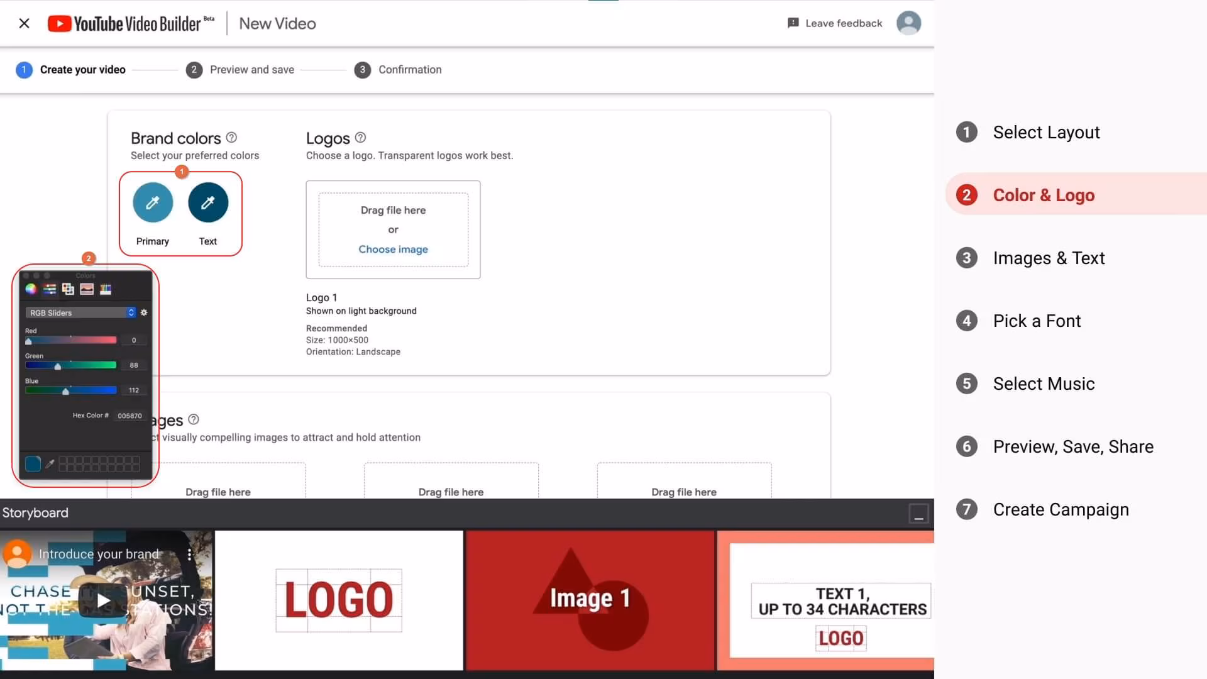Image resolution: width=1207 pixels, height=679 pixels.
Task: Open the Primary brand color picker
Action: pyautogui.click(x=153, y=202)
